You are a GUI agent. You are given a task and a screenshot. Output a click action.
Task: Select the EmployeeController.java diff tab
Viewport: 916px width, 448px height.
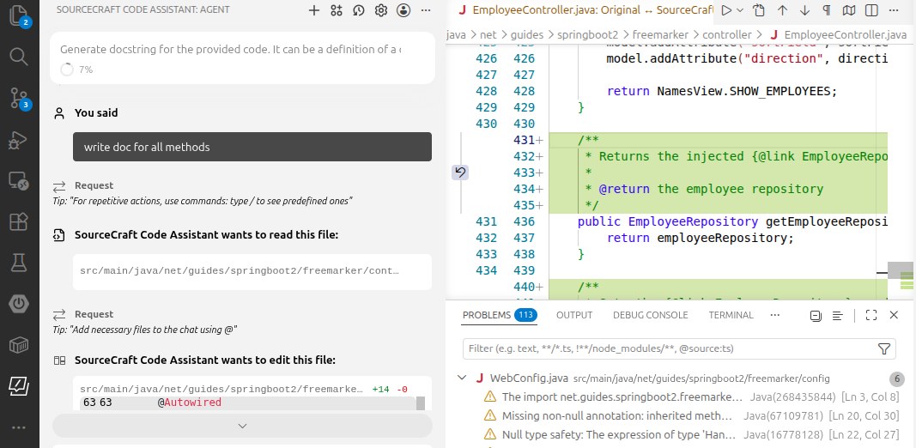[584, 10]
